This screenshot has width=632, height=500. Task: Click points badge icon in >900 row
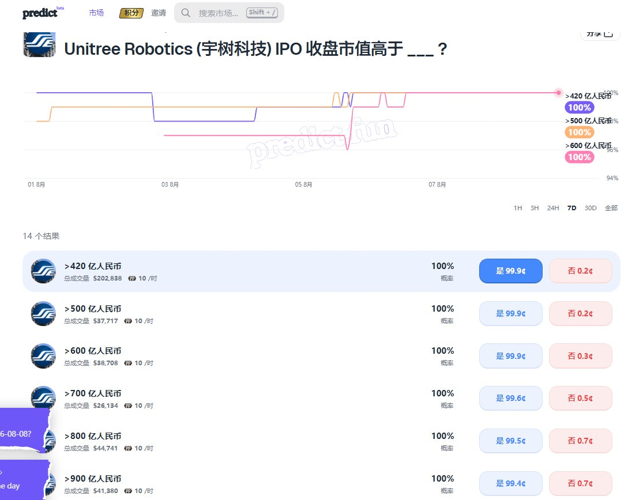128,491
